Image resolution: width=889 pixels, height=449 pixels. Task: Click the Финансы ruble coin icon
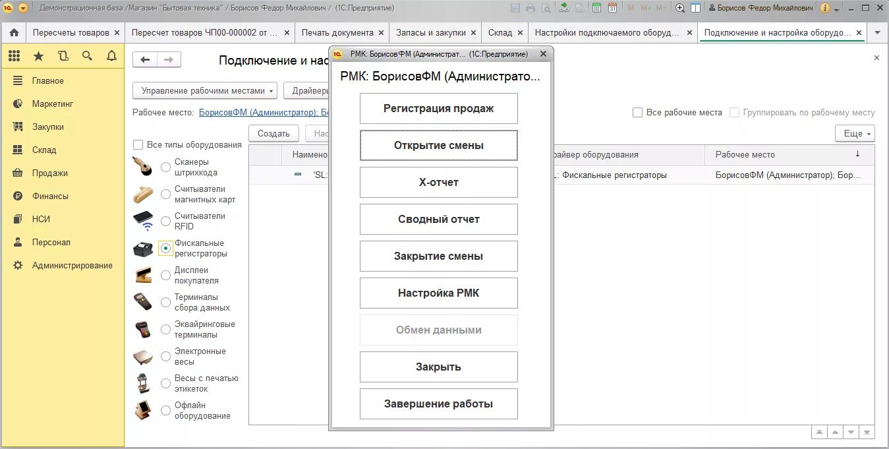(18, 196)
